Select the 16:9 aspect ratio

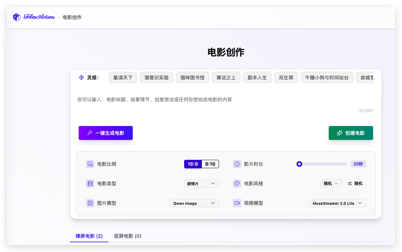click(193, 164)
